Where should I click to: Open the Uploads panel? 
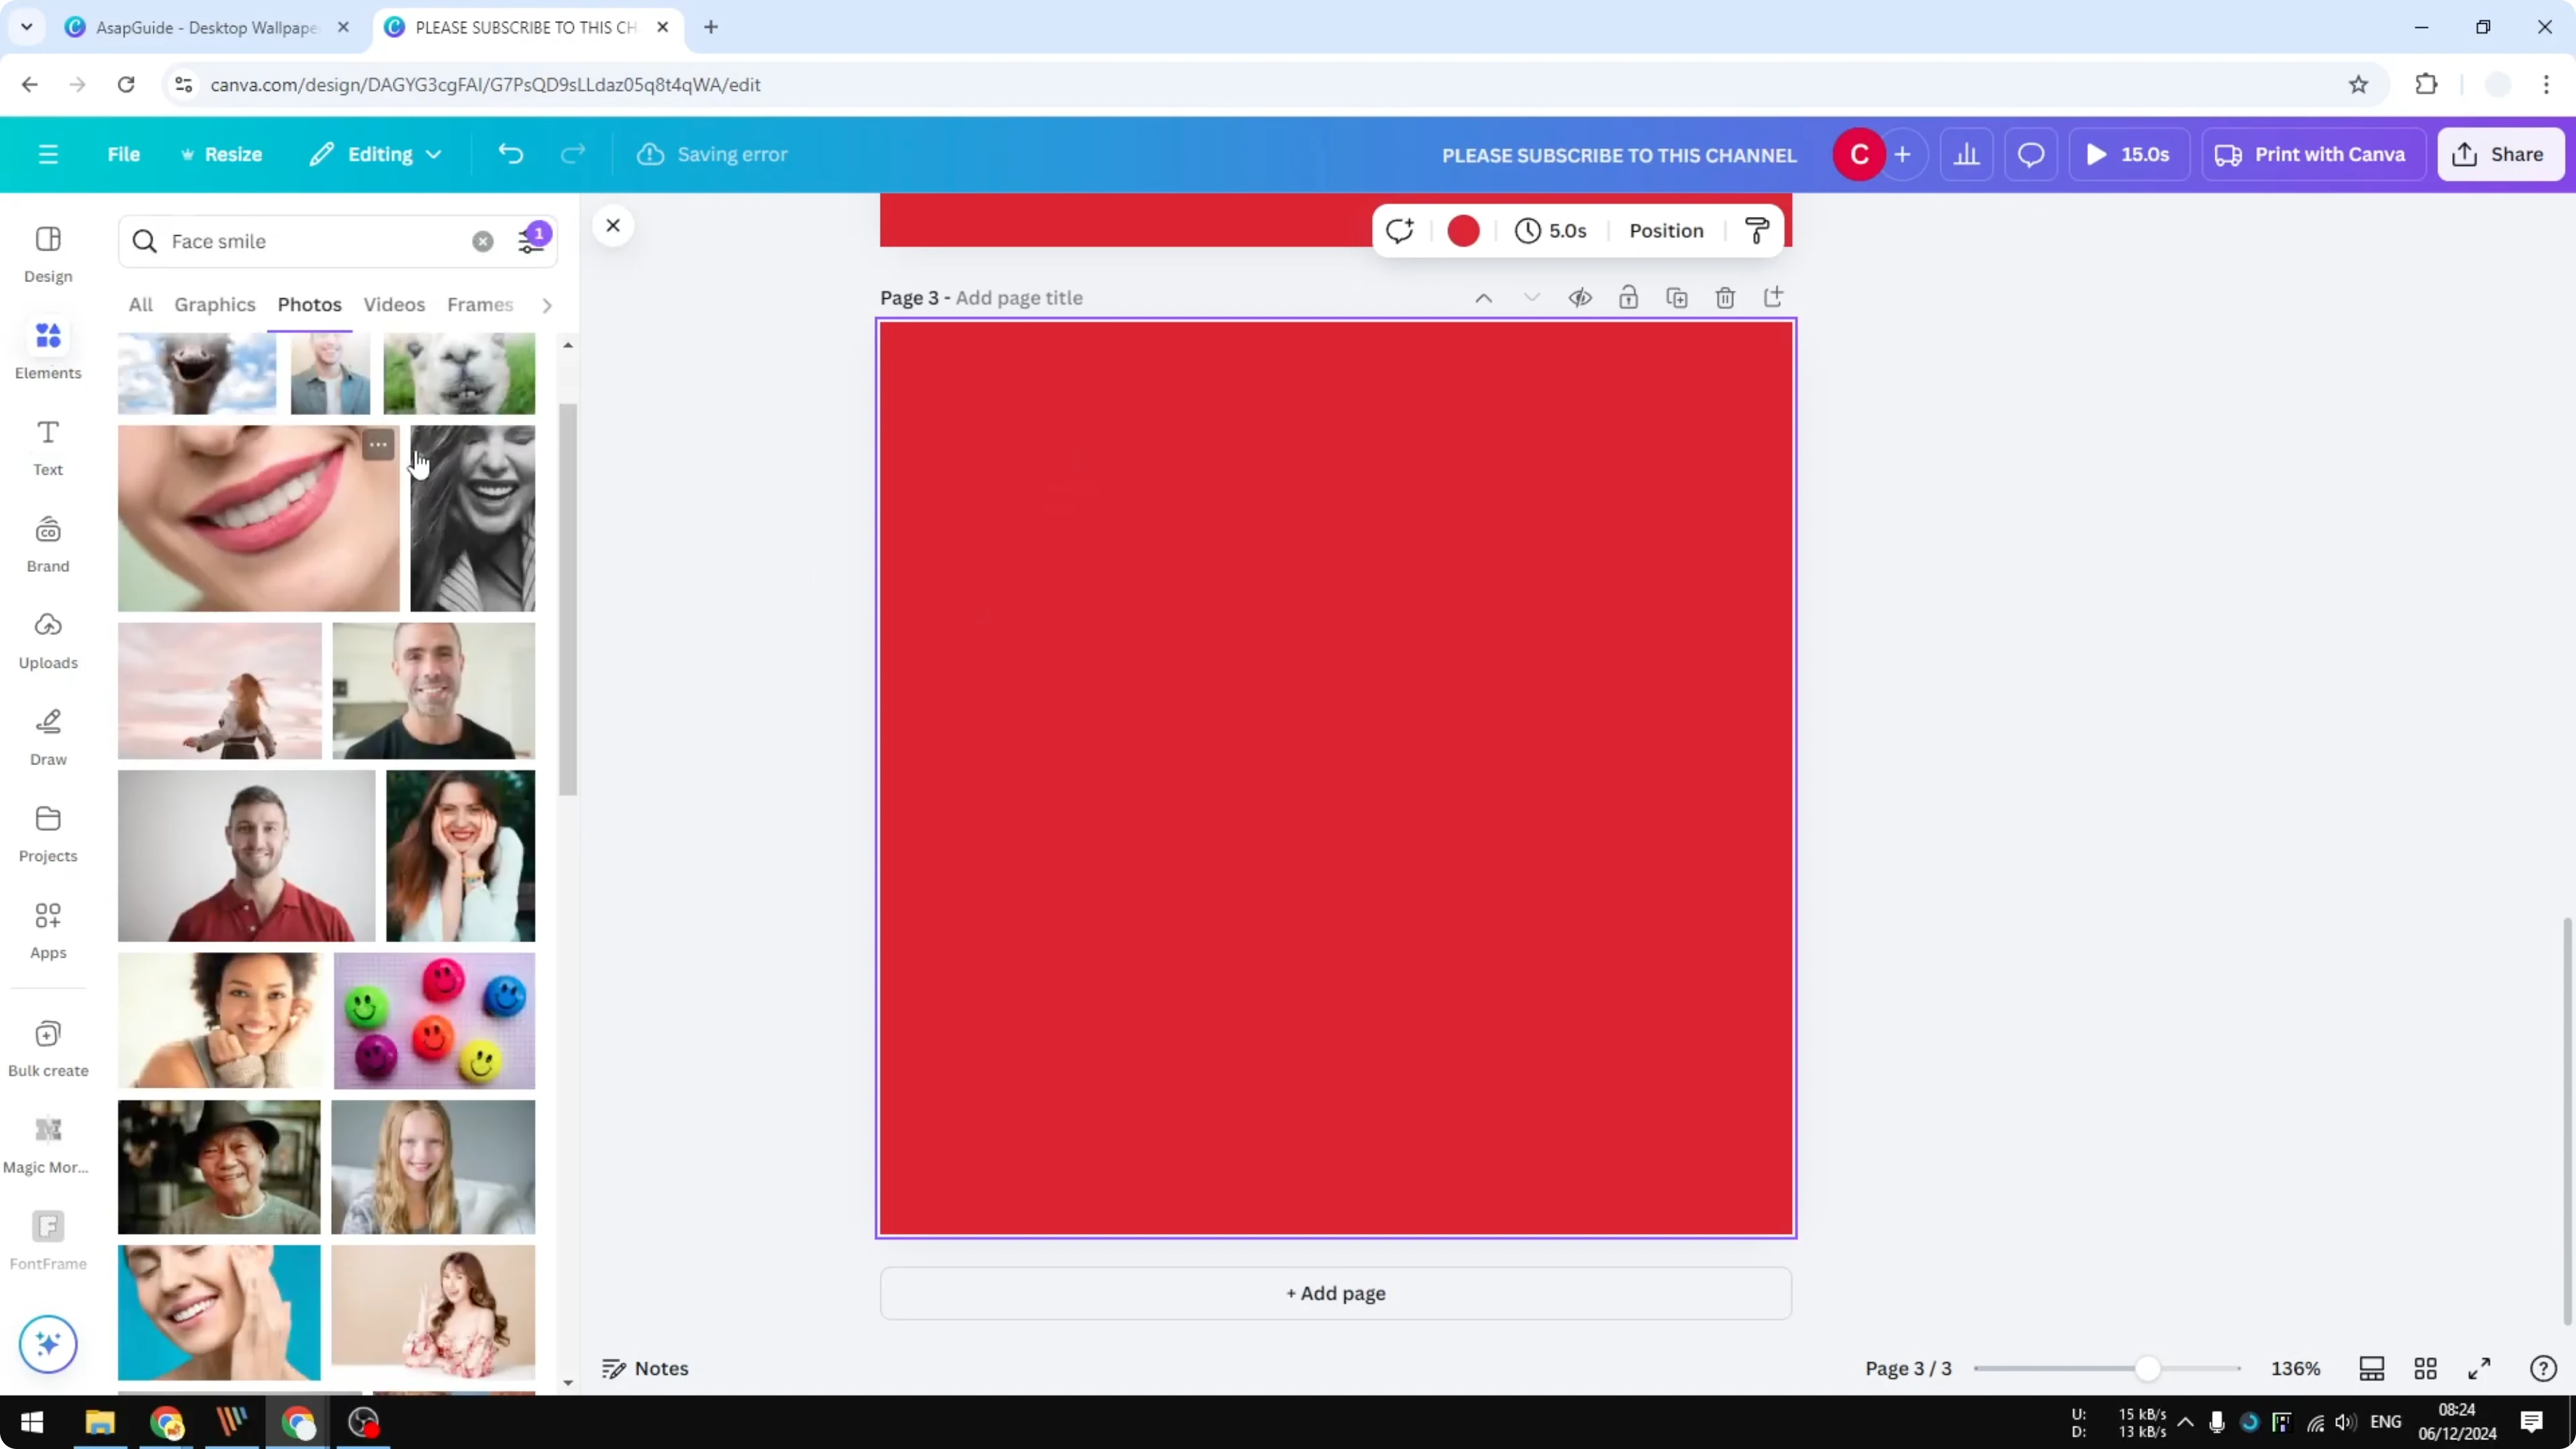(47, 640)
